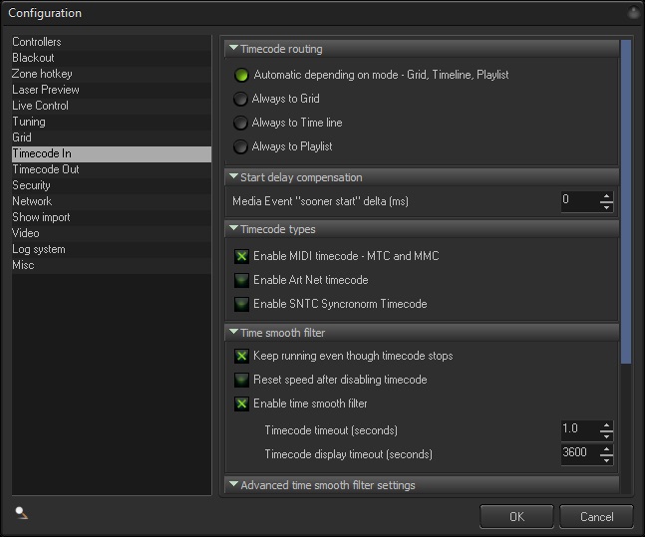The image size is (645, 537).
Task: Increase Timecode display timeout with up arrow
Action: point(606,449)
